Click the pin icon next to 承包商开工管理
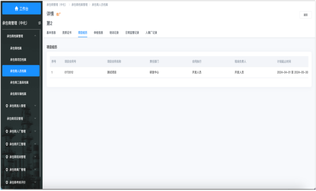The height and width of the screenshot is (191, 316). [7, 144]
